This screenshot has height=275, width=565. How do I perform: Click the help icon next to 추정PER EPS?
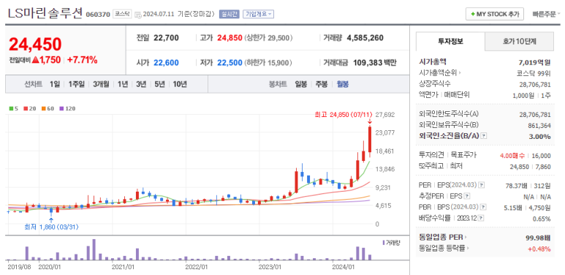point(467,196)
